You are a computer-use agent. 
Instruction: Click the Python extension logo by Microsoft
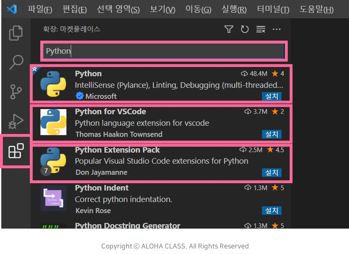click(x=53, y=84)
